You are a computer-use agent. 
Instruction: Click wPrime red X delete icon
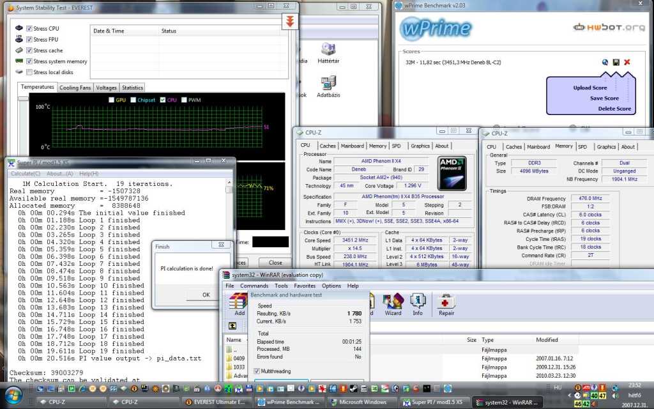(x=627, y=62)
